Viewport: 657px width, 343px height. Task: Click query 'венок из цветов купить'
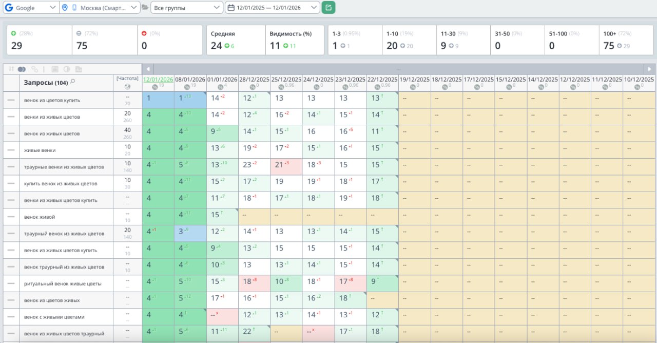pyautogui.click(x=52, y=100)
